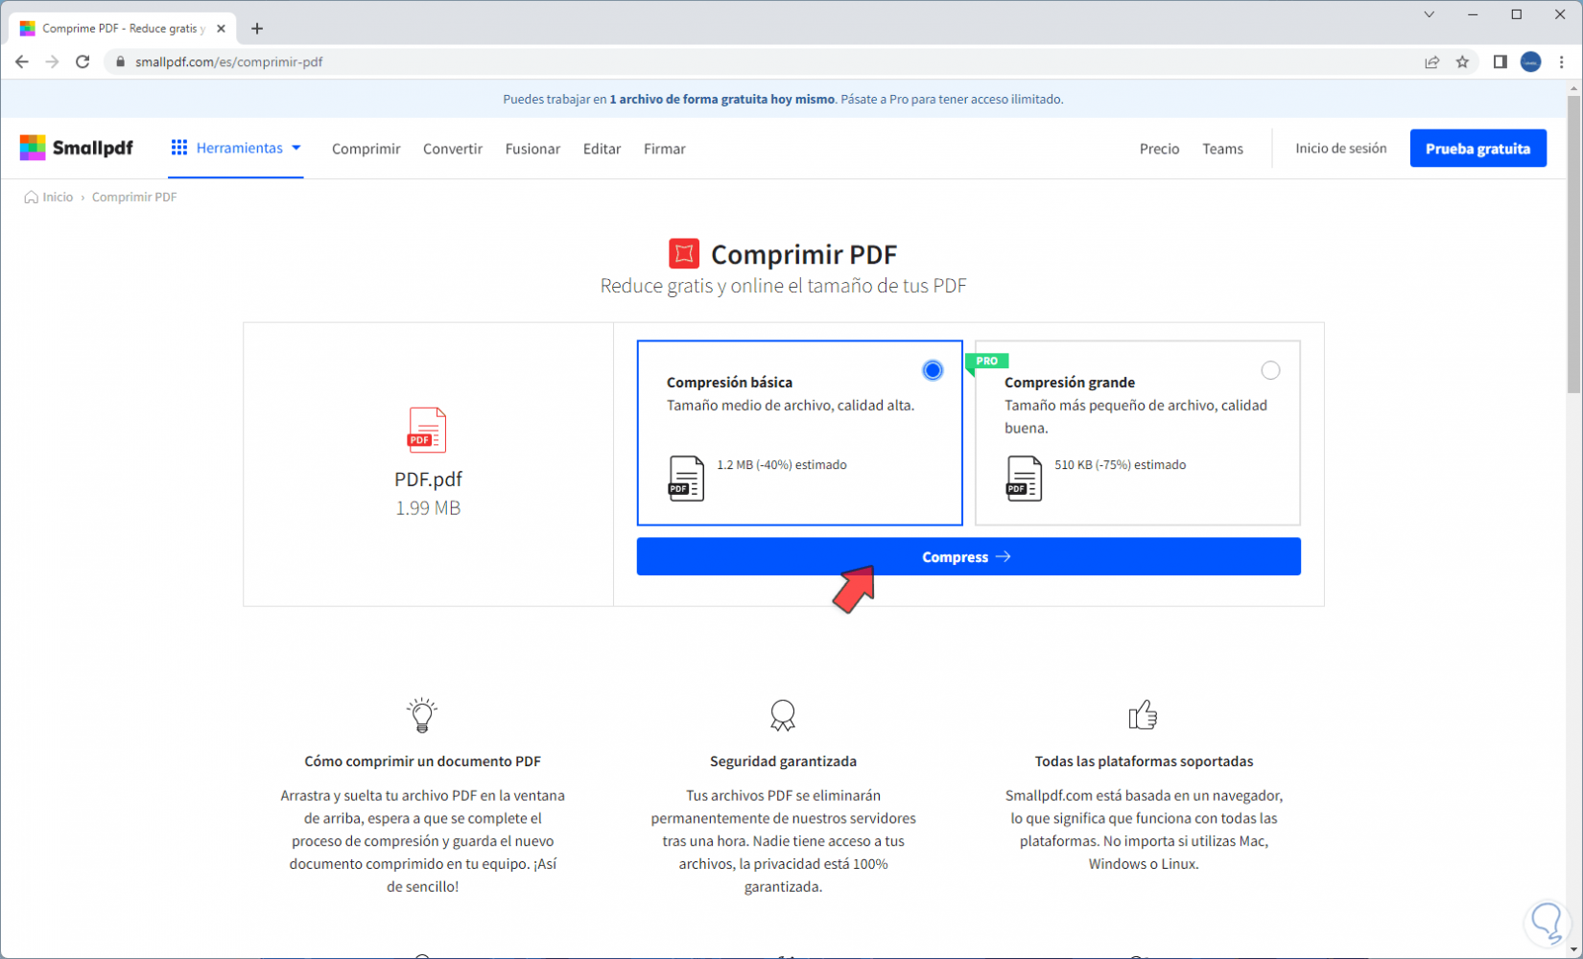Open the Convertir menu item
This screenshot has width=1583, height=959.
[453, 149]
